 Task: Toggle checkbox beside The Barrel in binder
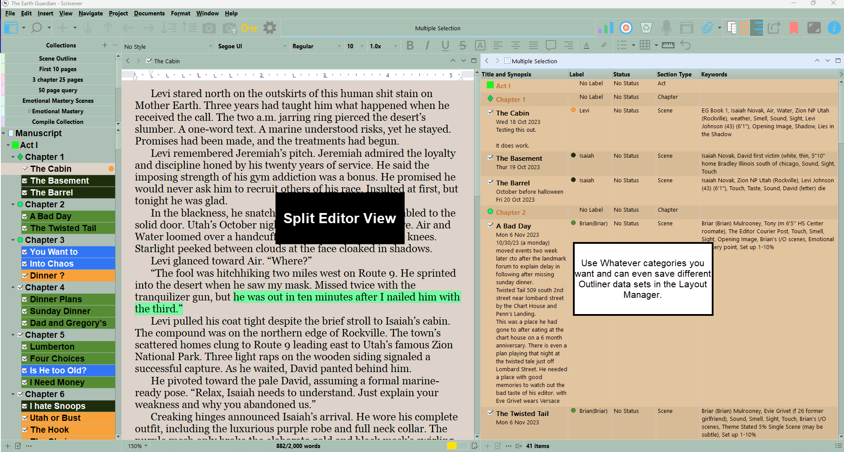pyautogui.click(x=25, y=192)
